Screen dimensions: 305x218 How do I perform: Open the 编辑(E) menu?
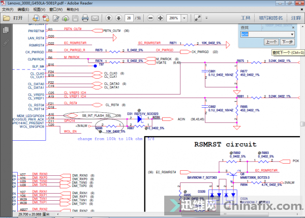[x=23, y=9]
